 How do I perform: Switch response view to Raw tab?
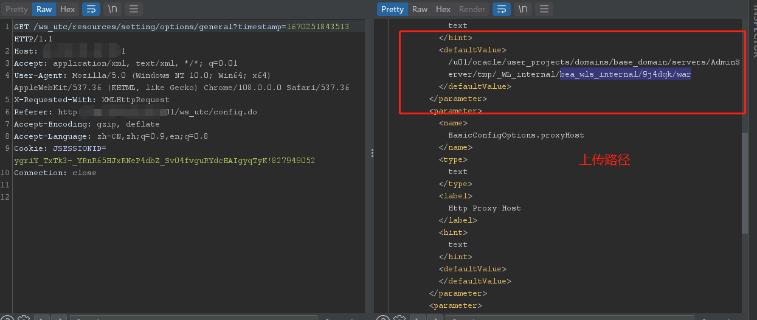420,9
